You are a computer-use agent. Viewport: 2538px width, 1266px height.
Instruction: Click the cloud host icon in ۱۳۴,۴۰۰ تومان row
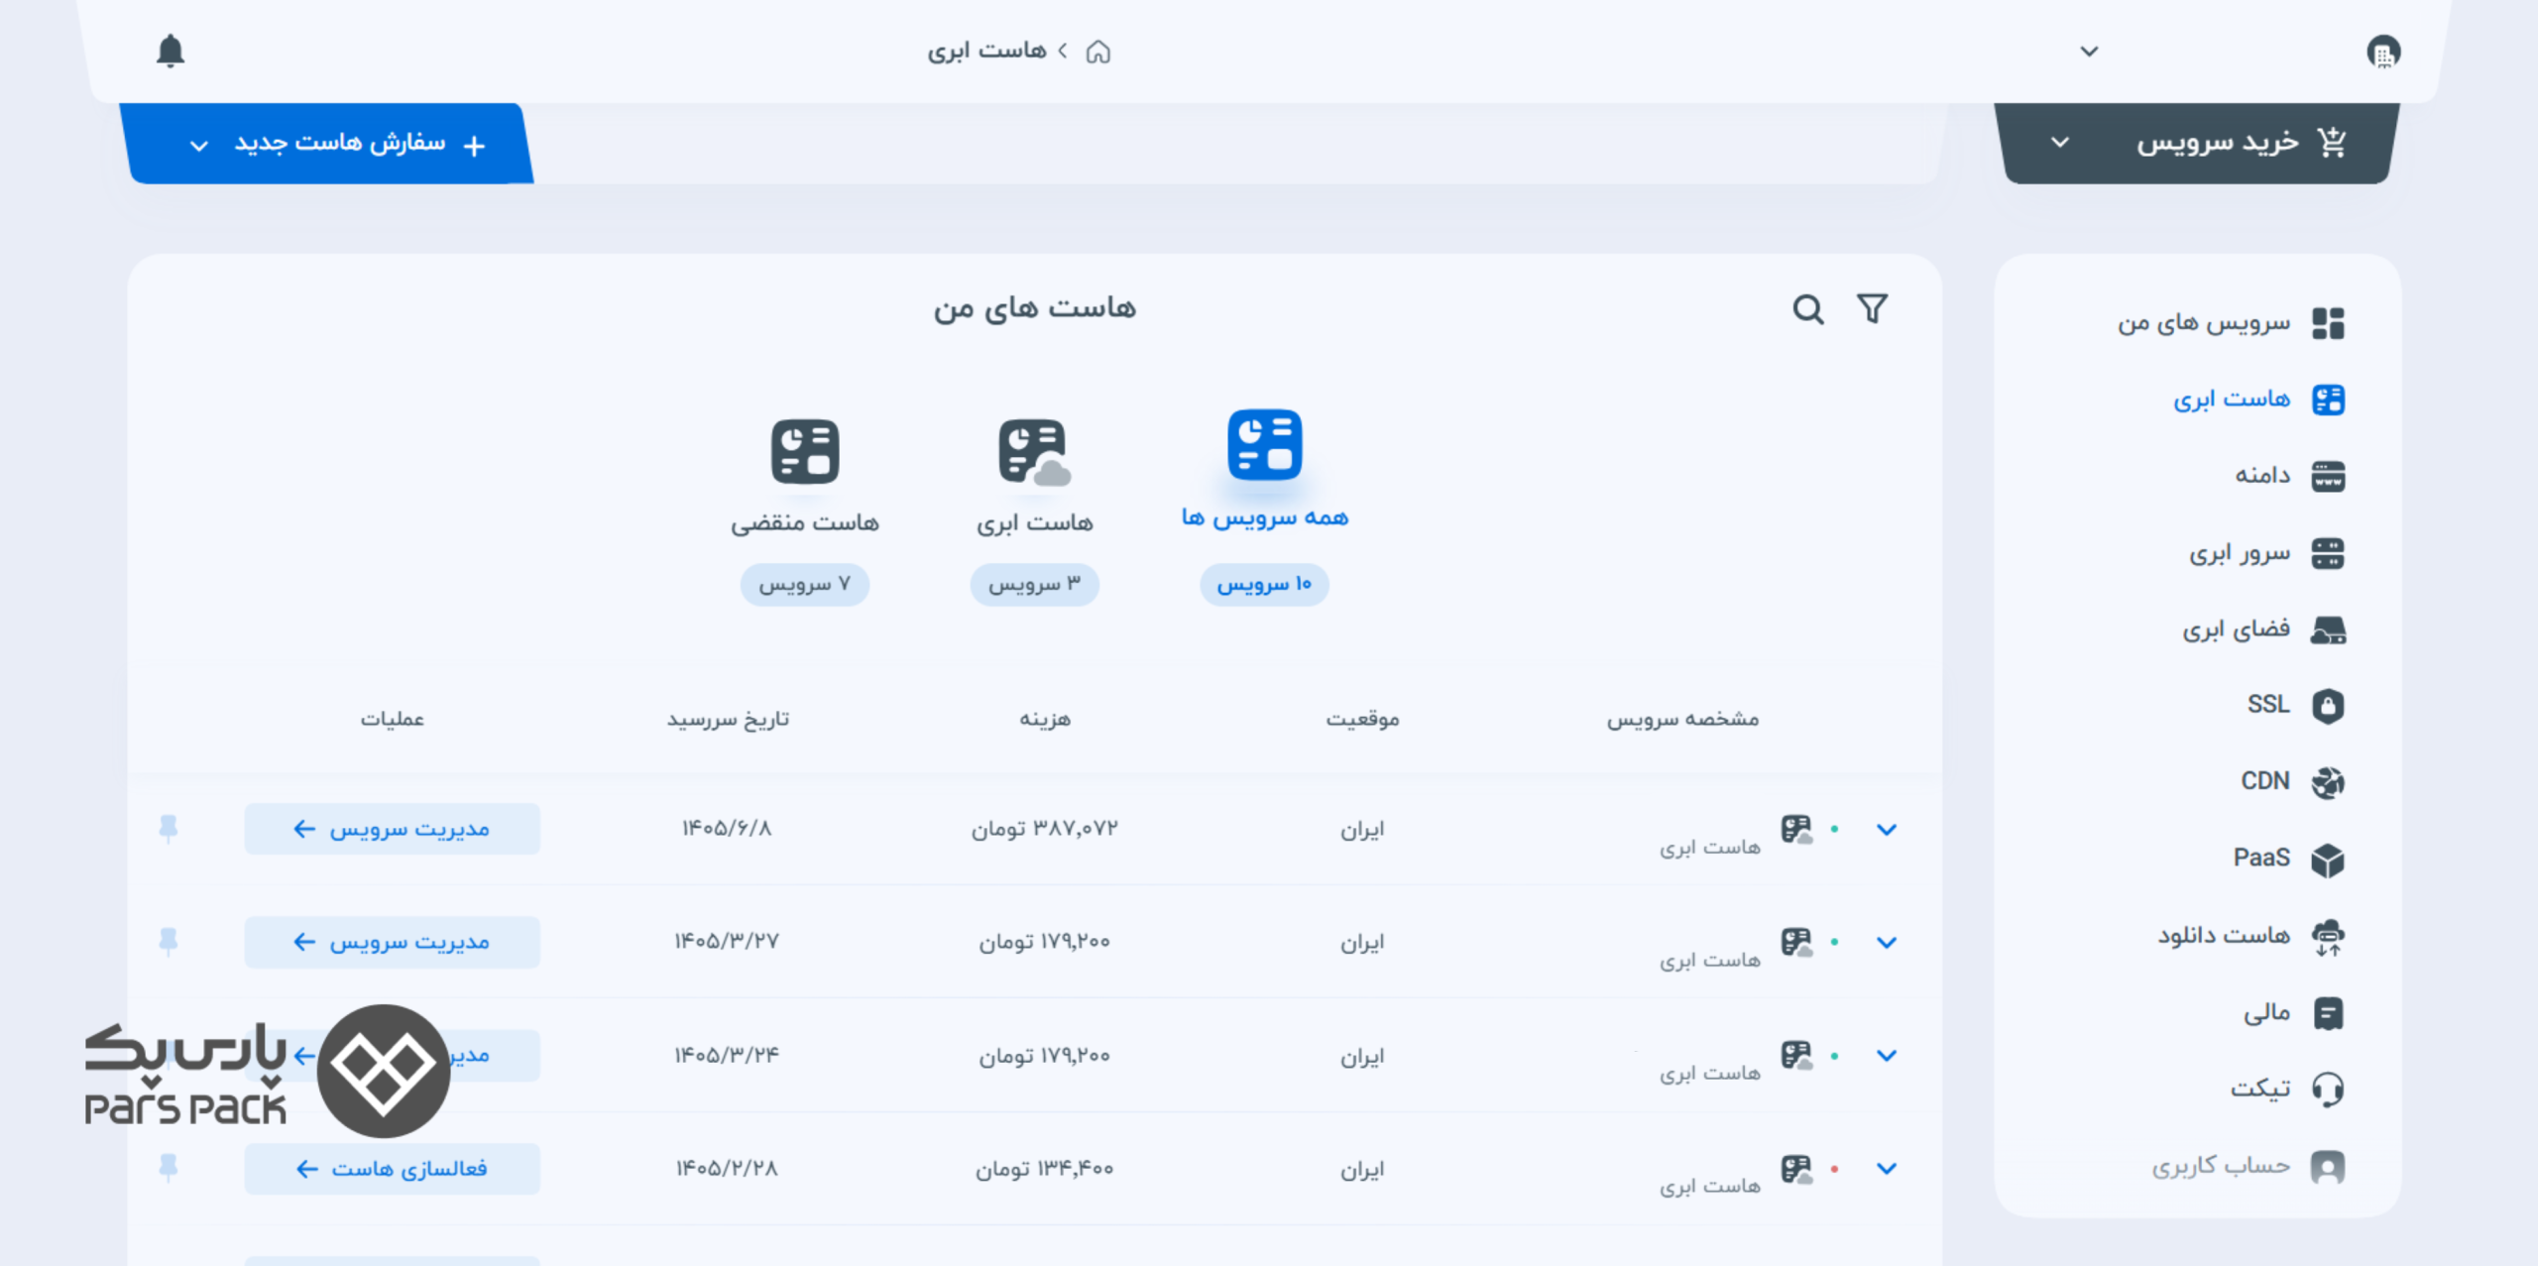point(1795,1169)
